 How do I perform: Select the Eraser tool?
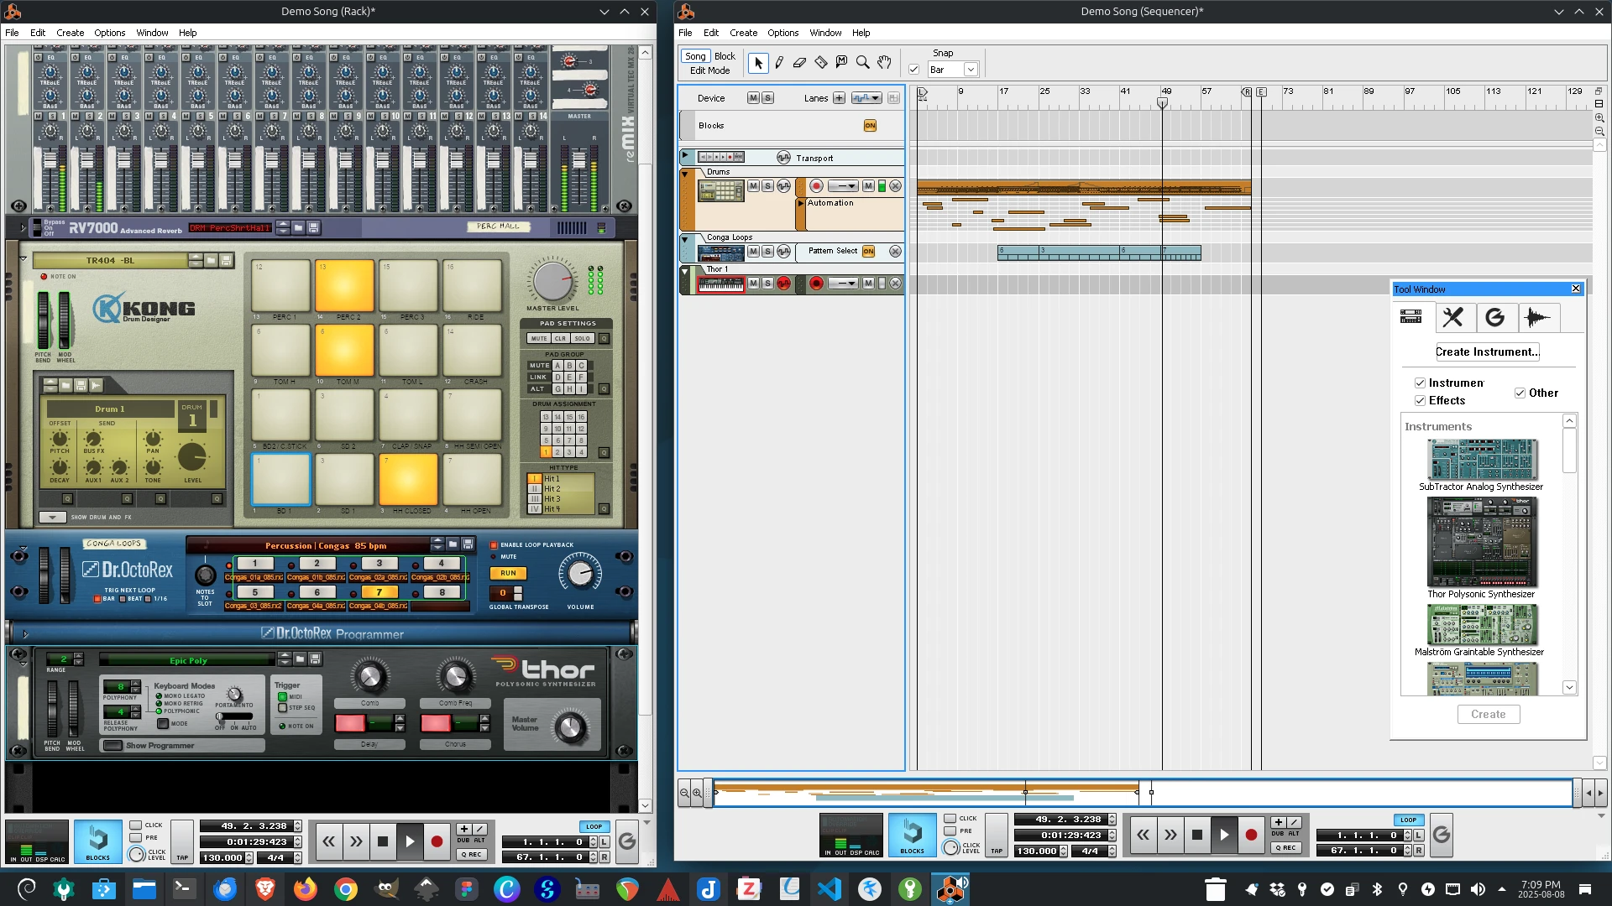[x=799, y=63]
